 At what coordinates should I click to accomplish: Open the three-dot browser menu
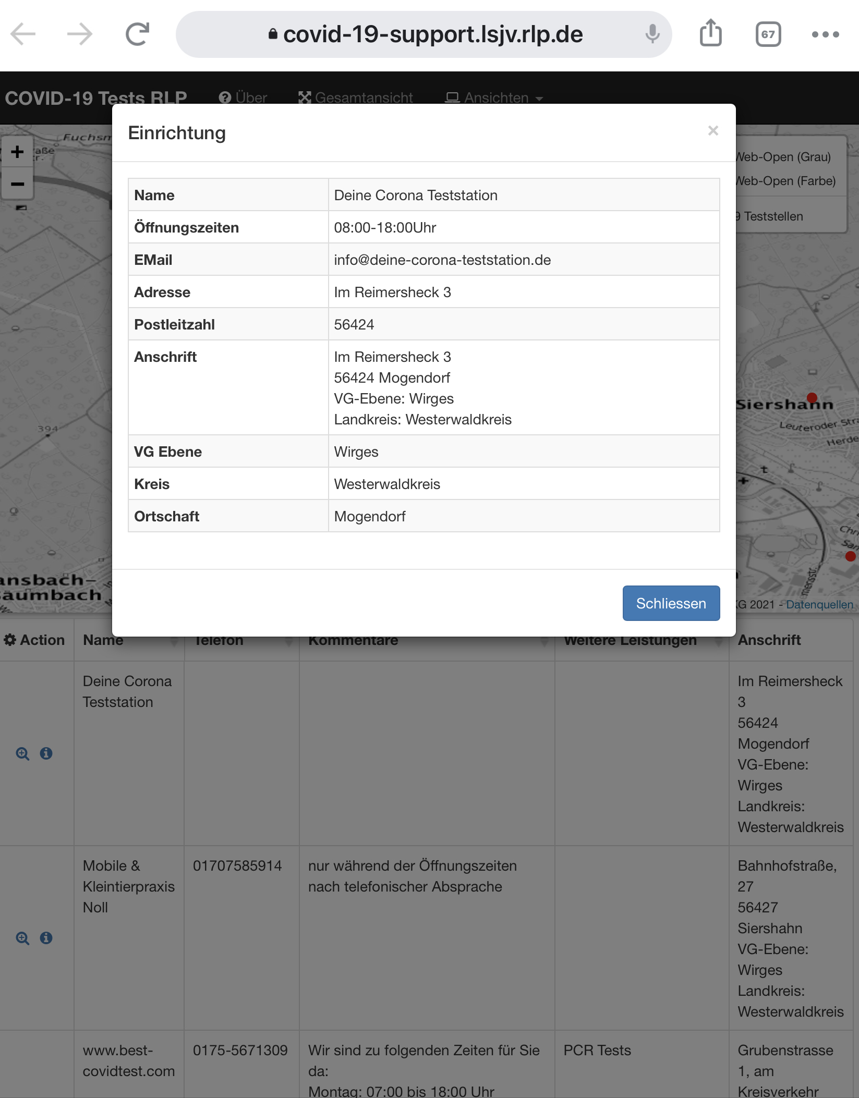[x=825, y=34]
